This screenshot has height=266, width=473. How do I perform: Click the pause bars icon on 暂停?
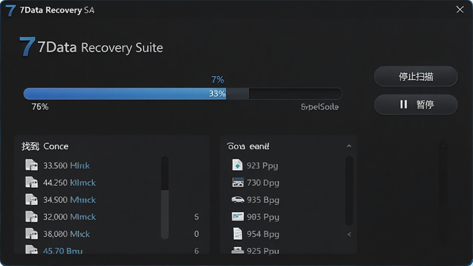tap(404, 104)
